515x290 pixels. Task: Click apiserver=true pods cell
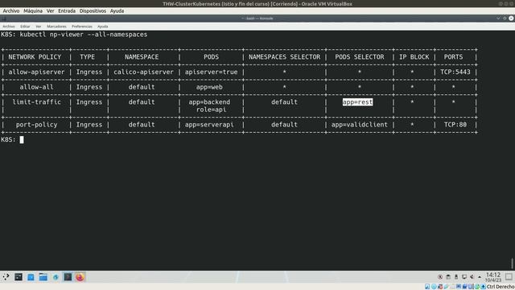click(211, 72)
